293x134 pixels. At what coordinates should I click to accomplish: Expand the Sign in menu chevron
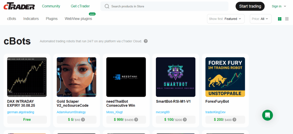(x=285, y=6)
